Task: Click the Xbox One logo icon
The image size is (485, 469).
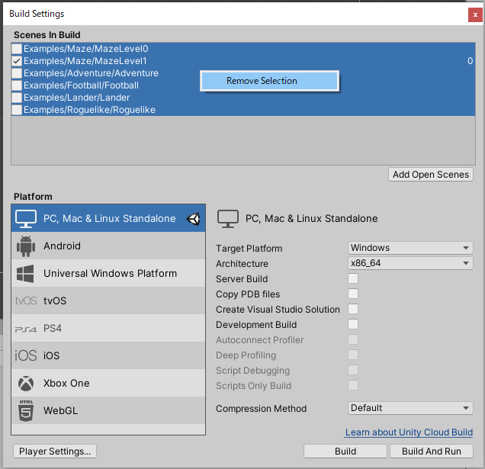Action: [x=26, y=384]
